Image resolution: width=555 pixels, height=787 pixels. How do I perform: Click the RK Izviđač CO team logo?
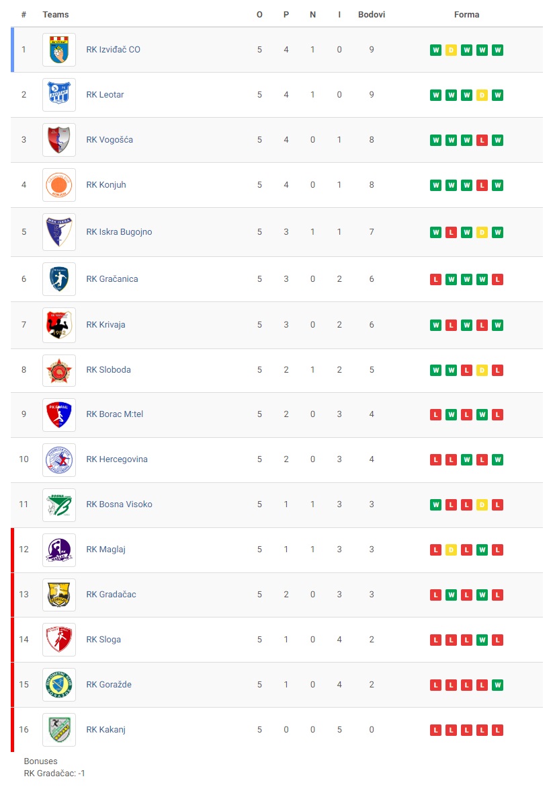pyautogui.click(x=59, y=50)
